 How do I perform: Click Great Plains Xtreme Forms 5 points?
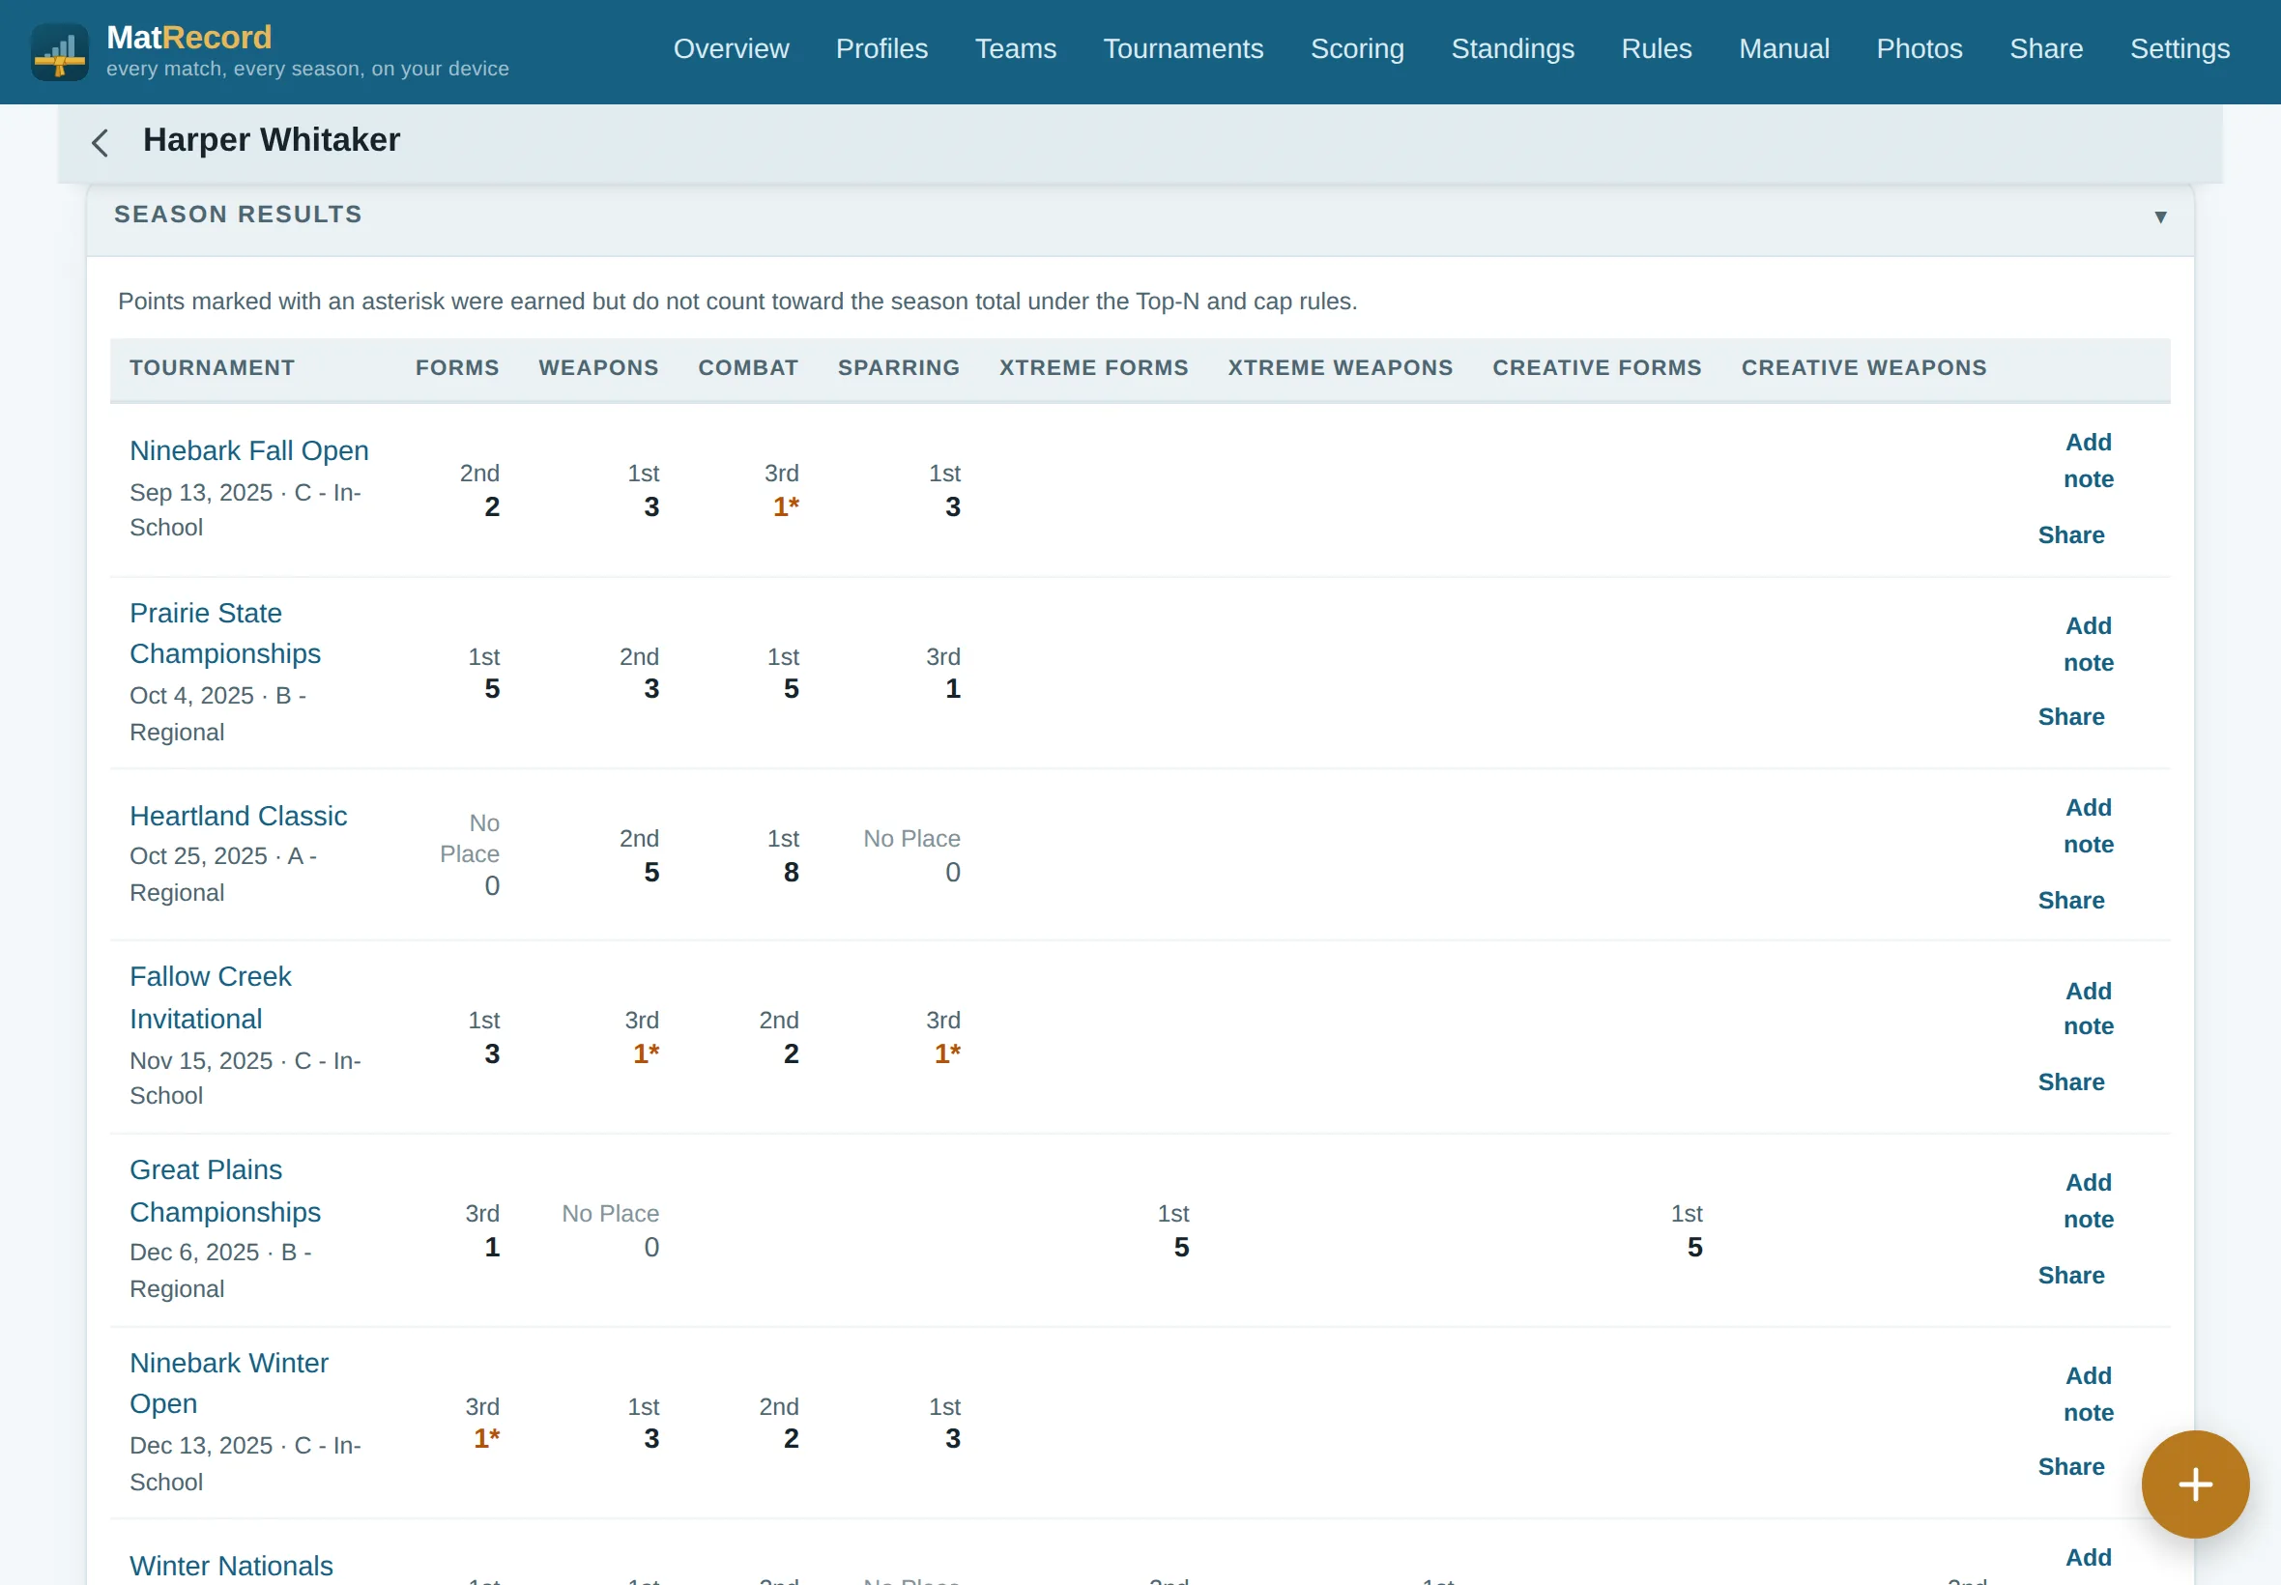click(x=1181, y=1248)
